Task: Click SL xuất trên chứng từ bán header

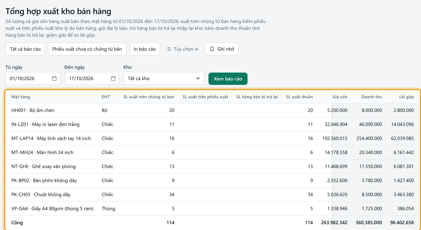Action: pyautogui.click(x=149, y=97)
